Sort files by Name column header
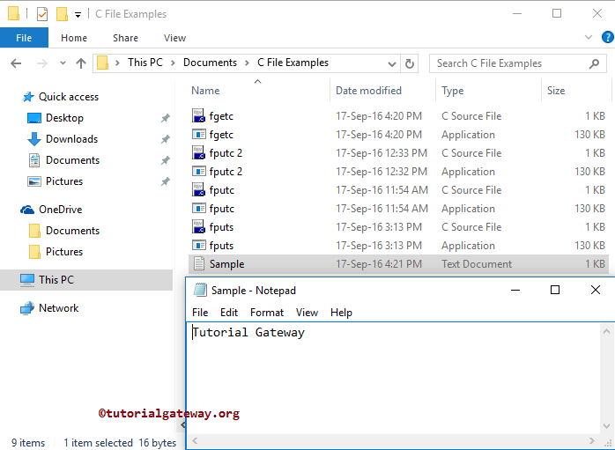This screenshot has height=450, width=615. tap(205, 91)
